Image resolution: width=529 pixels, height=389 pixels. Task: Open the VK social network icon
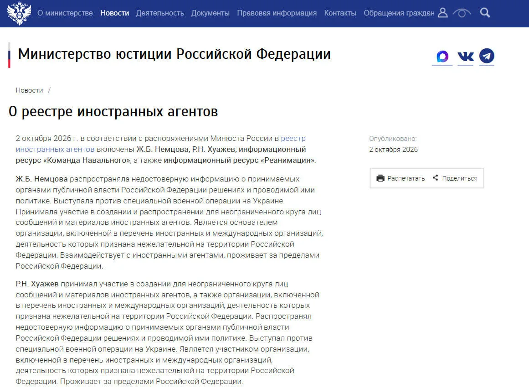click(x=466, y=57)
